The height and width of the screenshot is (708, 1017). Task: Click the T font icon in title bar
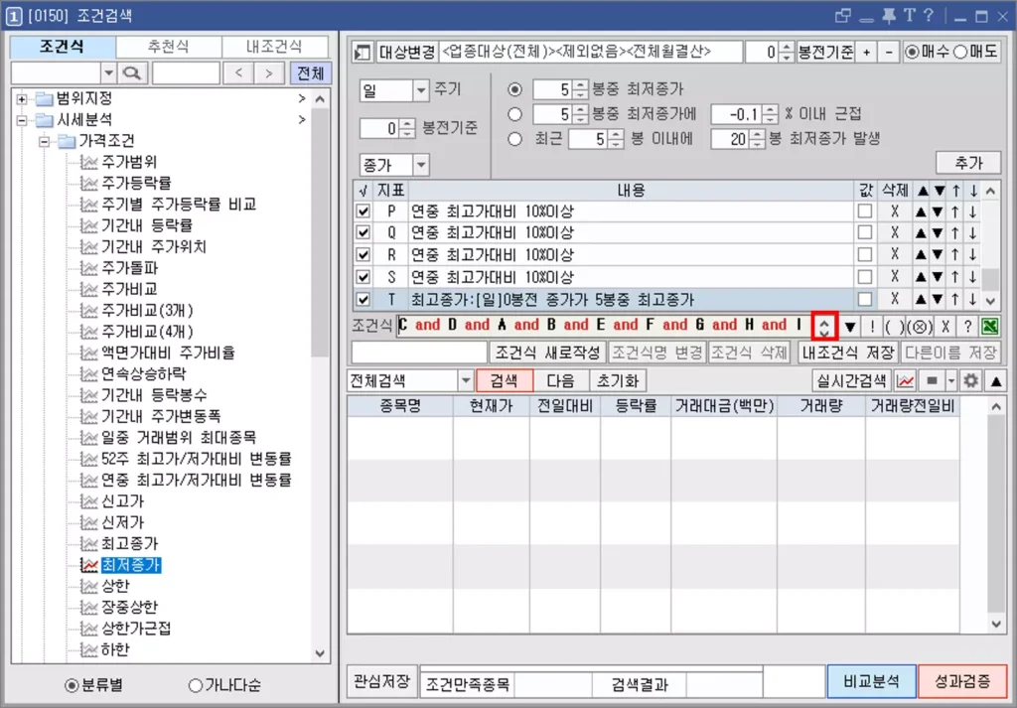pos(910,16)
